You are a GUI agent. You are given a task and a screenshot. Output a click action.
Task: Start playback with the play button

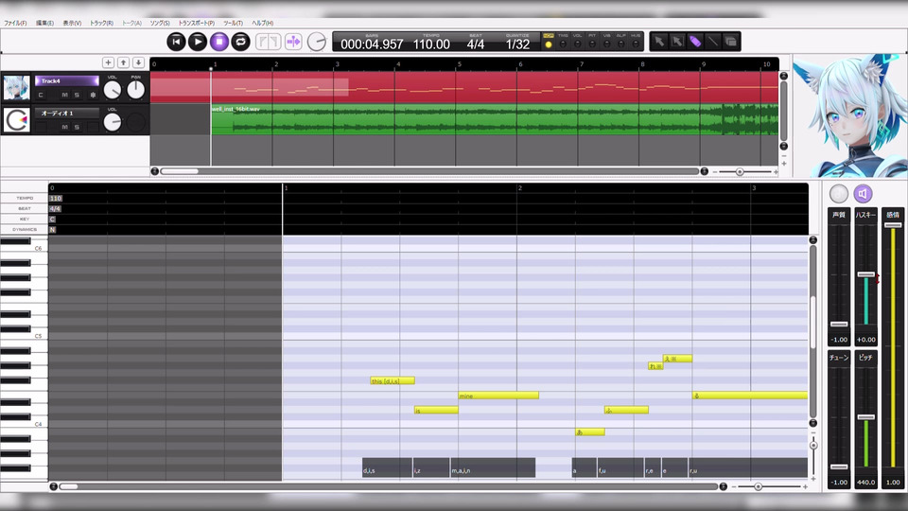click(198, 42)
